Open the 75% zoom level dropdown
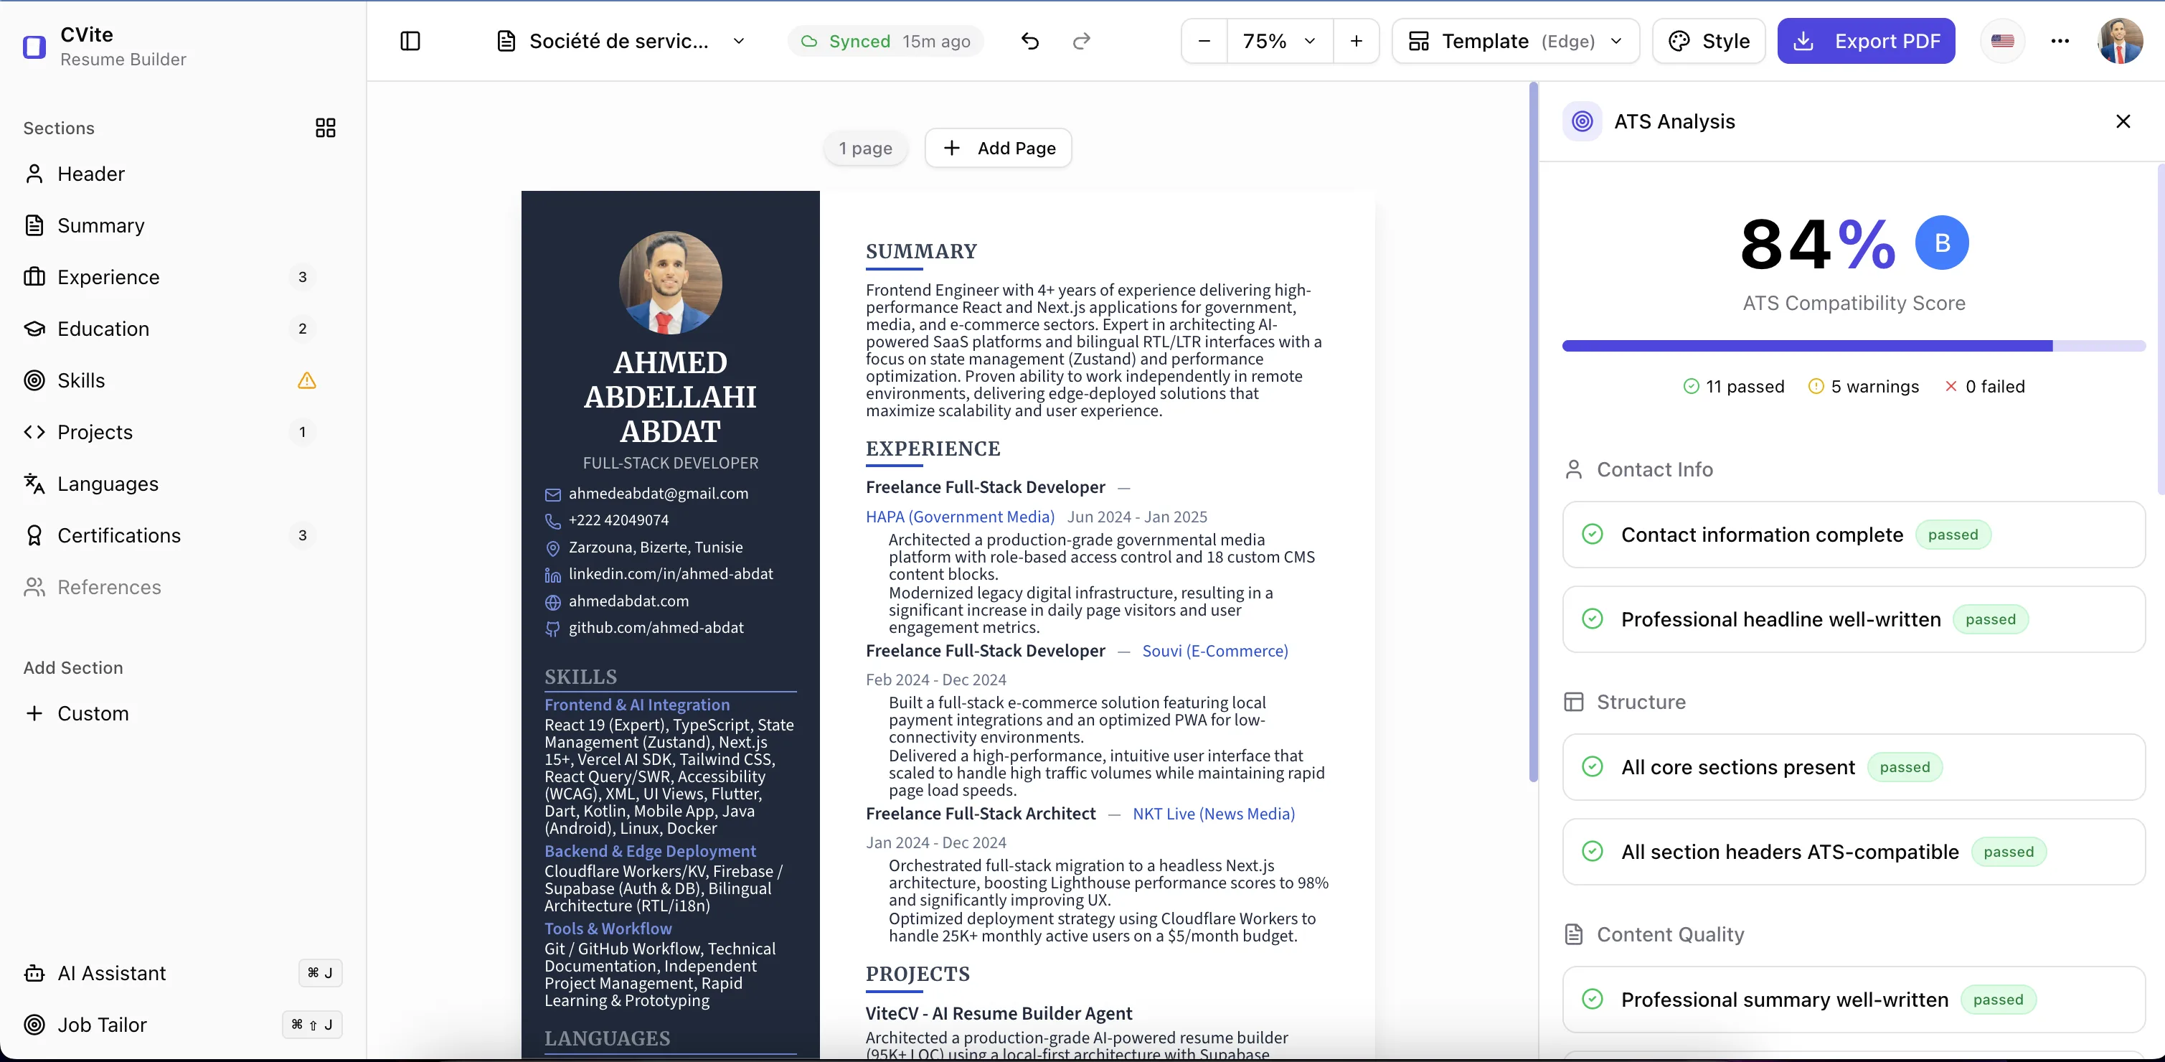 click(1278, 40)
